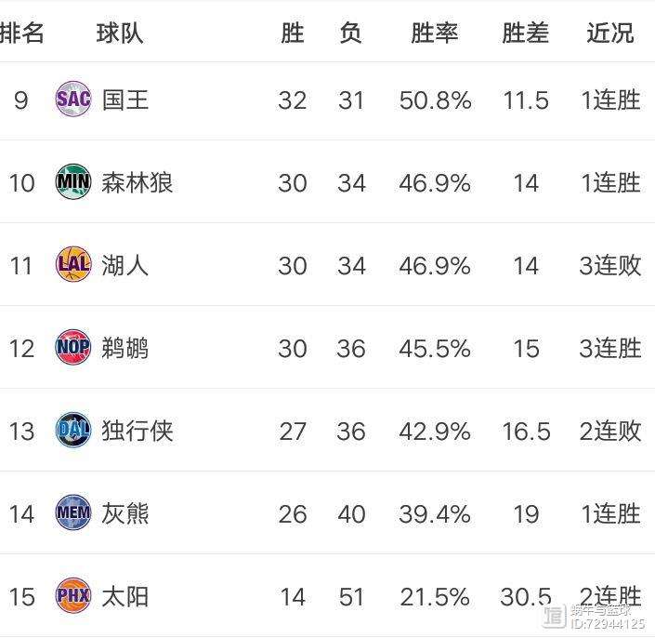This screenshot has height=638, width=655.
Task: Select the 胜差 games behind header
Action: pos(526,33)
